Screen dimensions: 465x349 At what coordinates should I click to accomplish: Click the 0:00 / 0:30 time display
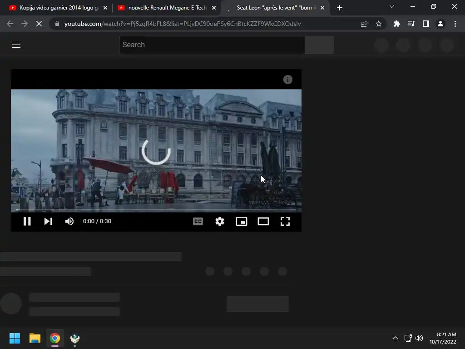point(97,221)
